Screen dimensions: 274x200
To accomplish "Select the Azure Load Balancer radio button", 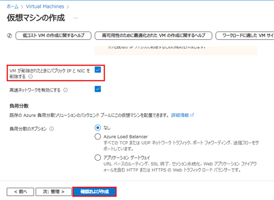I will point(98,137).
